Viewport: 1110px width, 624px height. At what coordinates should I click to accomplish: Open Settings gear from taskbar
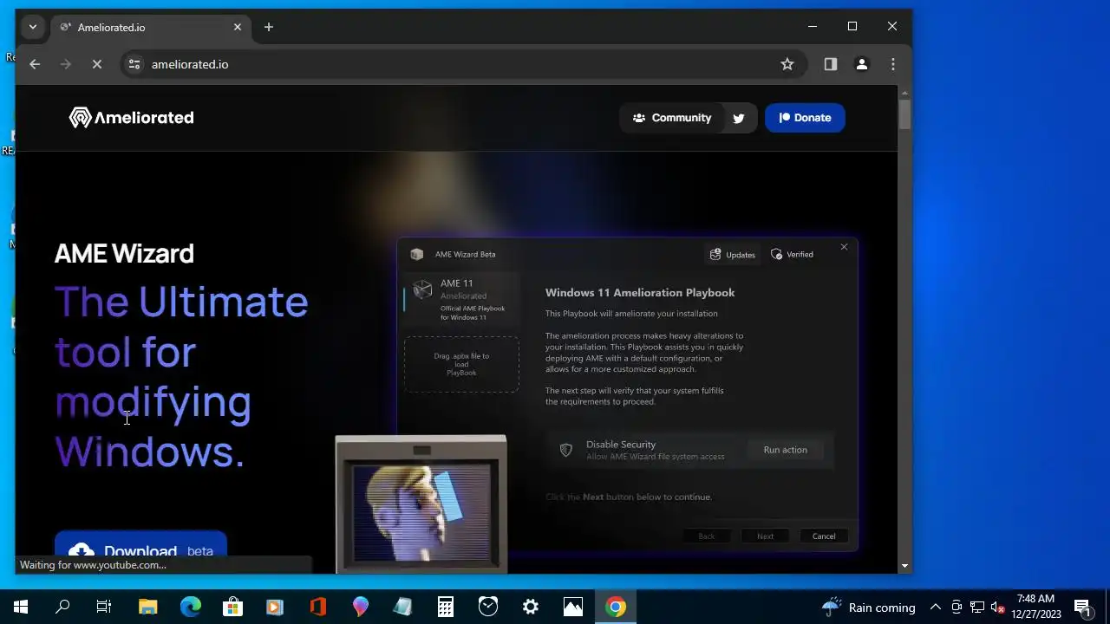[531, 607]
